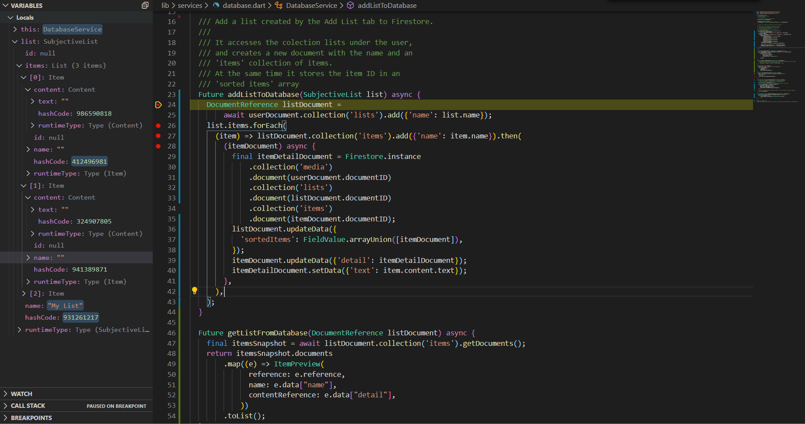
Task: Click the editor layout icon left of the breadcrumb bar
Action: click(145, 5)
